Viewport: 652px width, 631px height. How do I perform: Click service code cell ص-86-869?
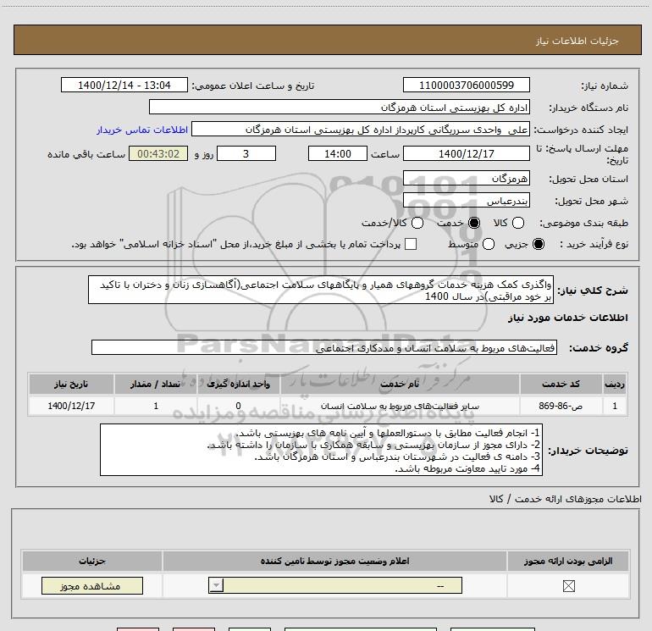(x=561, y=406)
